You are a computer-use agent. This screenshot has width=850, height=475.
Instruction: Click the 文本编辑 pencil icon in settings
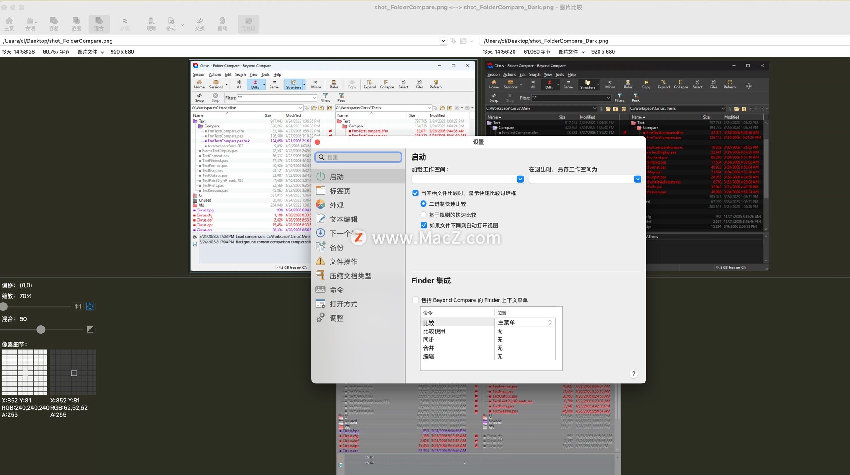click(x=321, y=219)
